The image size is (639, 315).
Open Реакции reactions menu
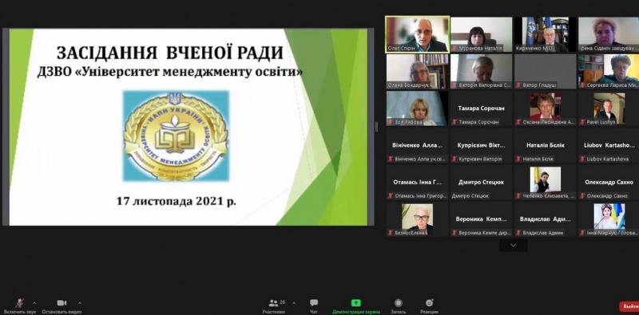tap(429, 306)
